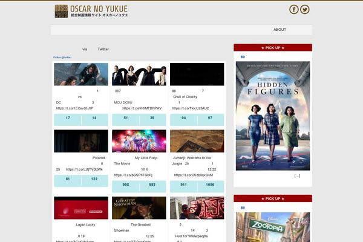This screenshot has height=242, width=363.
Task: Open the black Cult of Chucky thumbnail
Action: pyautogui.click(x=197, y=74)
